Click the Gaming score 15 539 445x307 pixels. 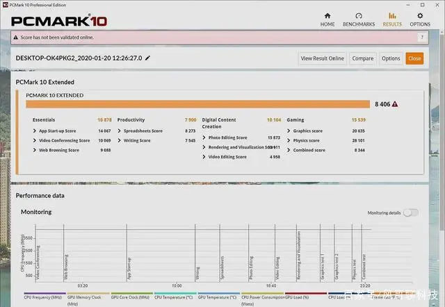359,120
